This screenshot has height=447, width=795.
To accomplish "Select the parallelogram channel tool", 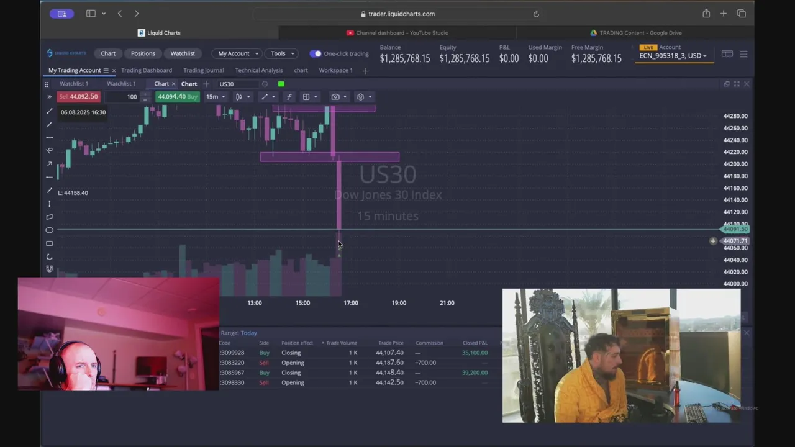I will 49,217.
